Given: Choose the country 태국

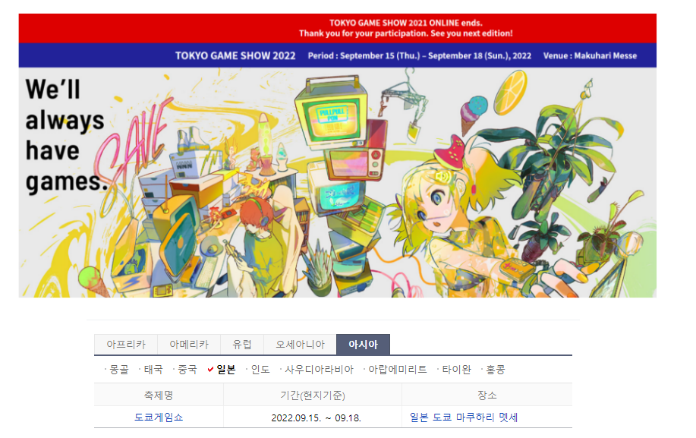Looking at the screenshot, I should pyautogui.click(x=153, y=369).
